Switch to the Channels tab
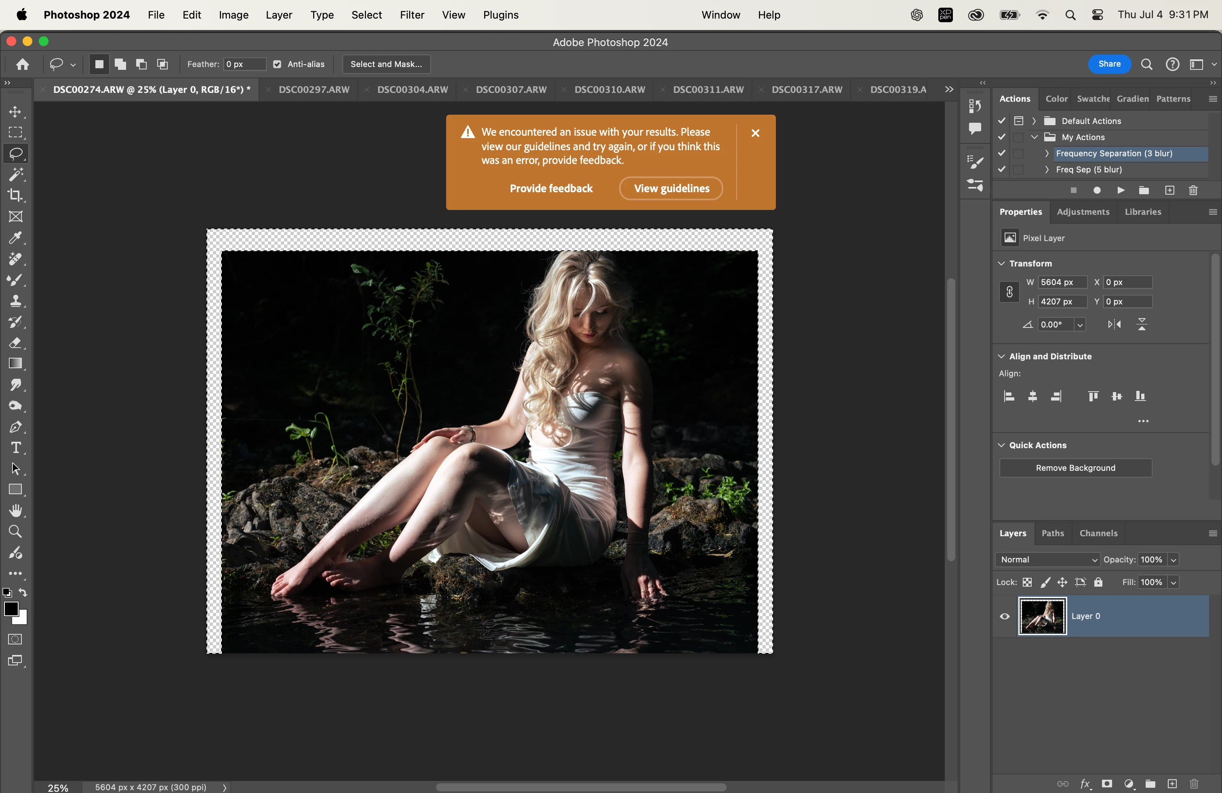This screenshot has width=1222, height=793. [1098, 533]
